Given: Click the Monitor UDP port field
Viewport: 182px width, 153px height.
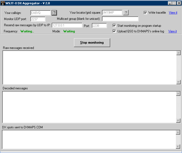Looking at the screenshot, I should tap(38, 19).
